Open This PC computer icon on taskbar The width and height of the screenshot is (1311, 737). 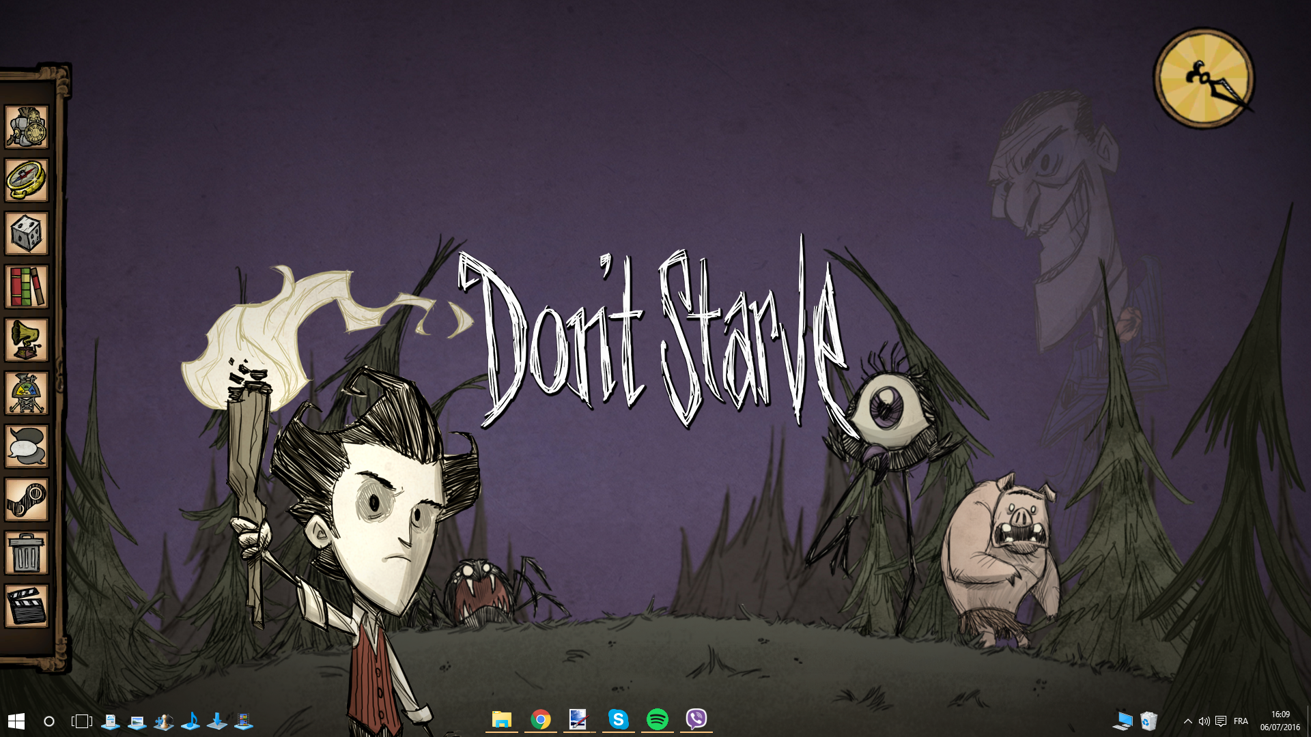tap(1123, 721)
